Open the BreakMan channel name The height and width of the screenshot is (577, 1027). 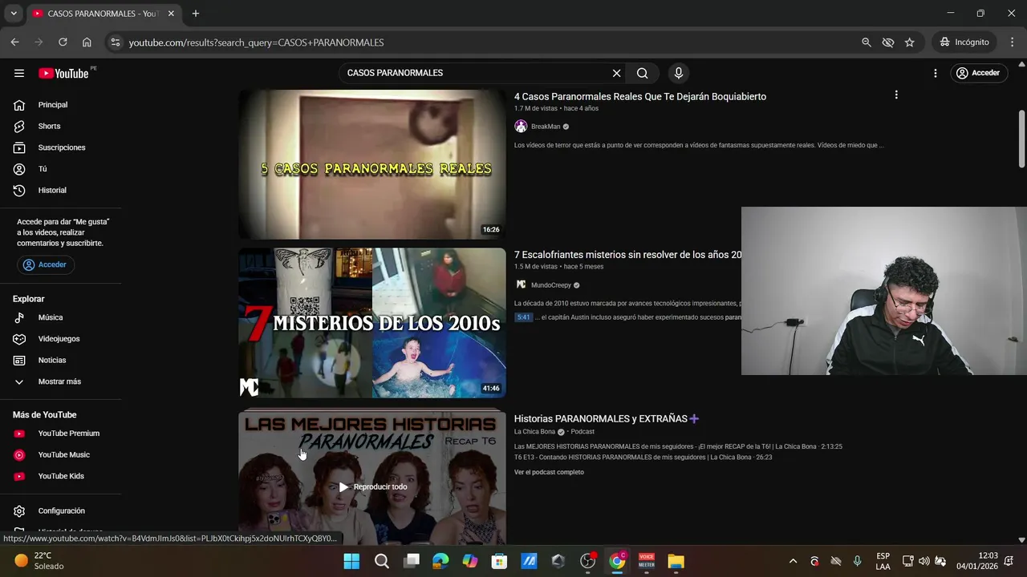546,127
